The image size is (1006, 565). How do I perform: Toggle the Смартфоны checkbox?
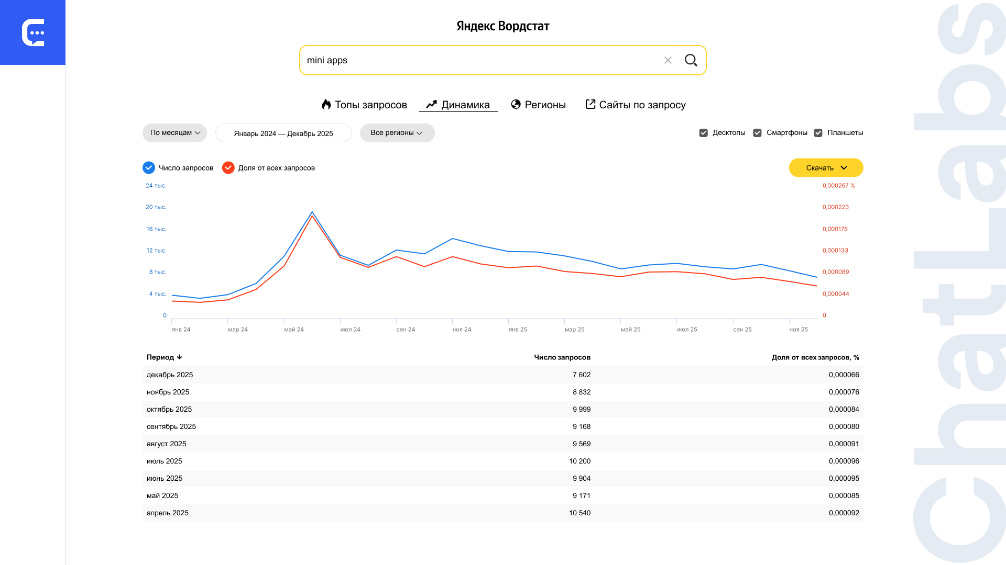[757, 133]
